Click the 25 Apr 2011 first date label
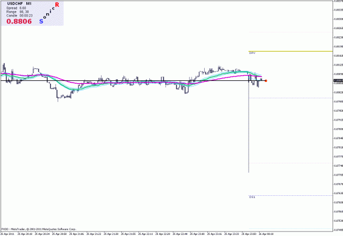 (8, 234)
